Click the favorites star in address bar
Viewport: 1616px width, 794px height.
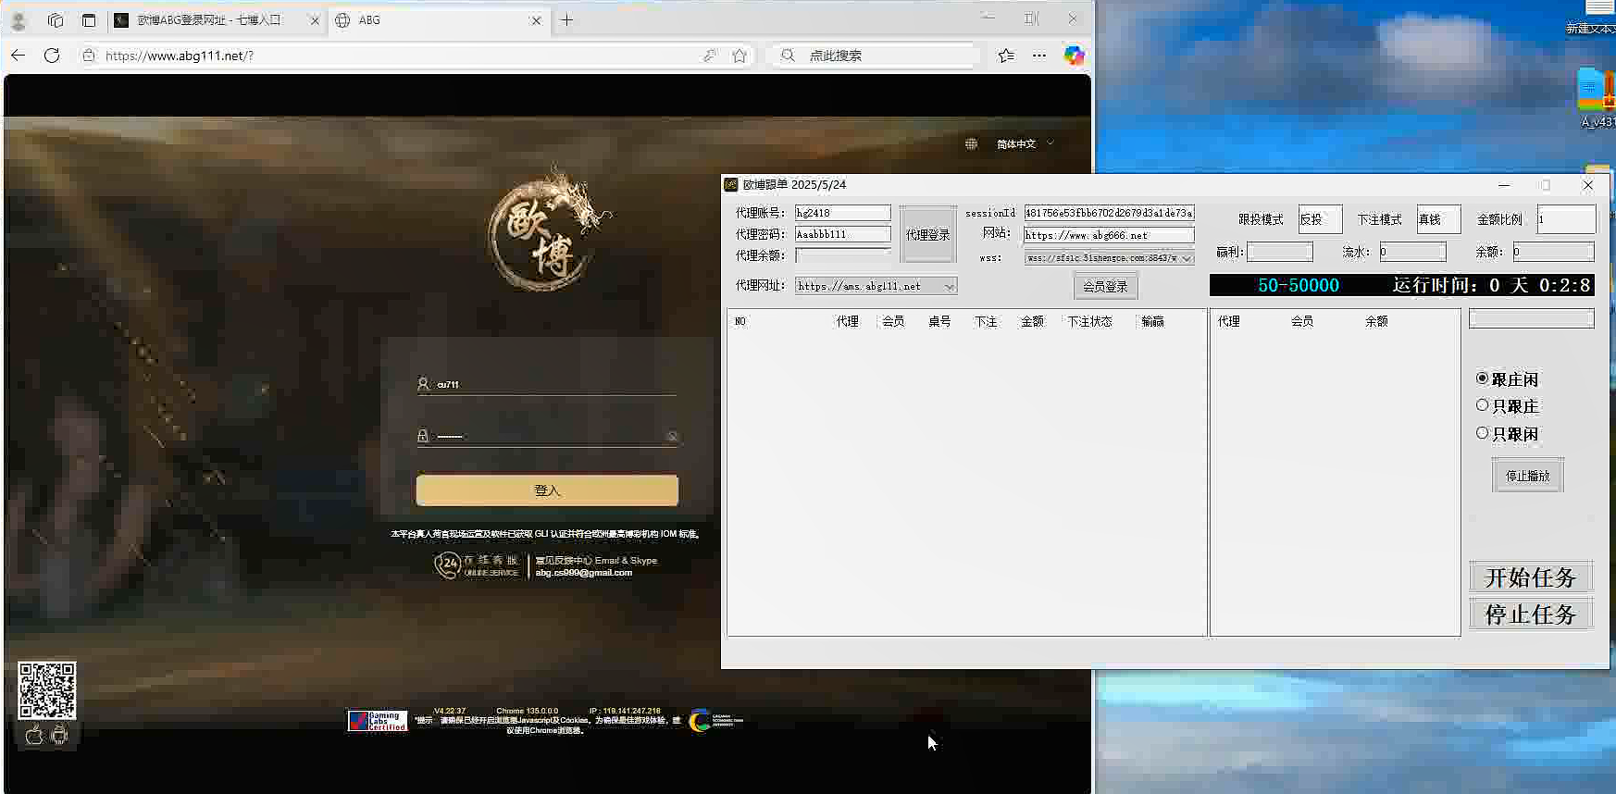click(740, 56)
